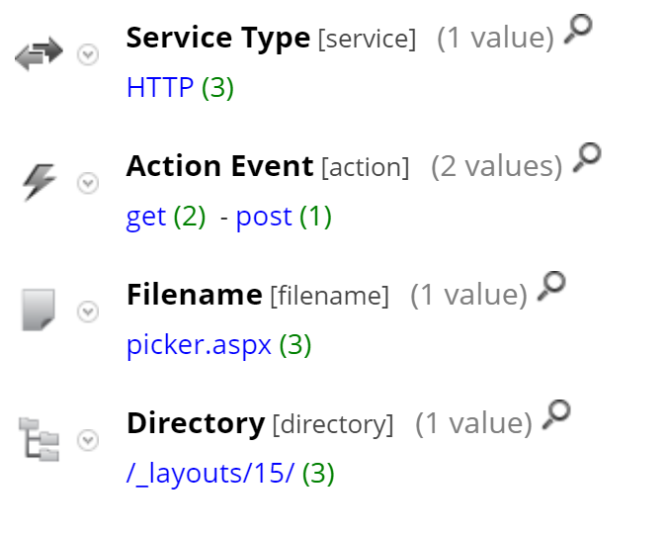Select the /_layouts/15/ directory value

pyautogui.click(x=210, y=474)
